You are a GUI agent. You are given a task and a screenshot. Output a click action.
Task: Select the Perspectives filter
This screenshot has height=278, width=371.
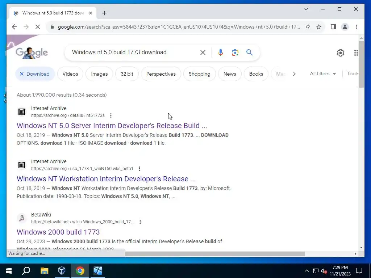click(x=161, y=74)
